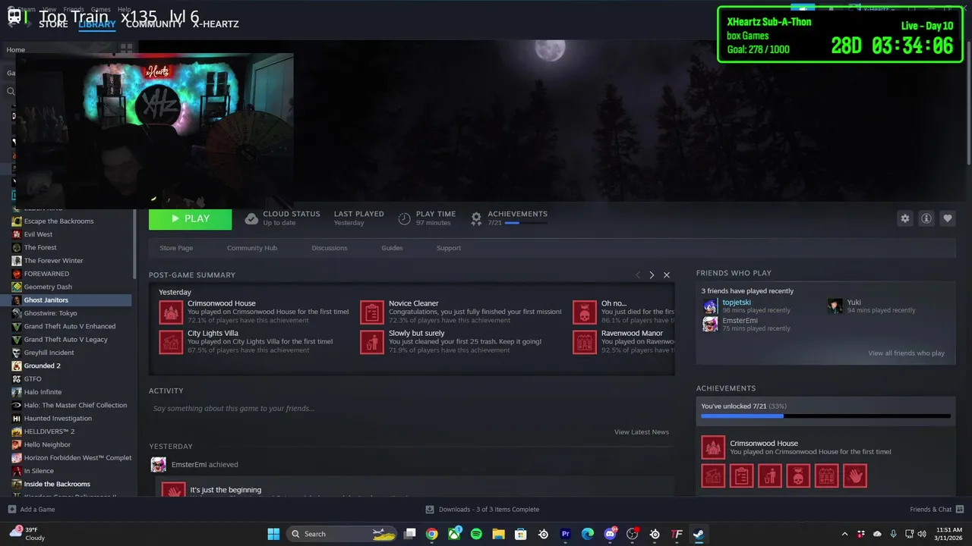Select Hello Neighbor in library list
The width and height of the screenshot is (972, 546).
tap(48, 444)
